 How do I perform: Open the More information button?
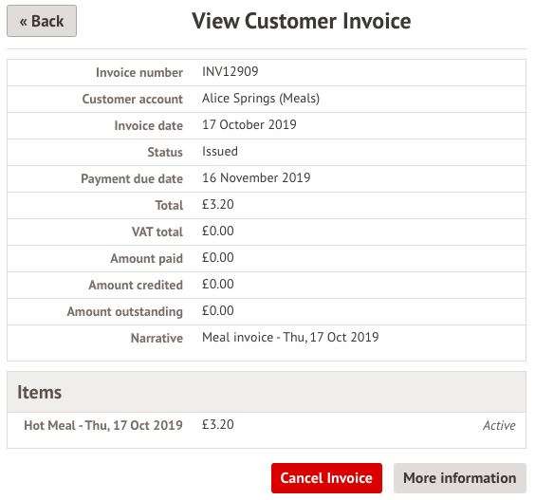tap(460, 478)
